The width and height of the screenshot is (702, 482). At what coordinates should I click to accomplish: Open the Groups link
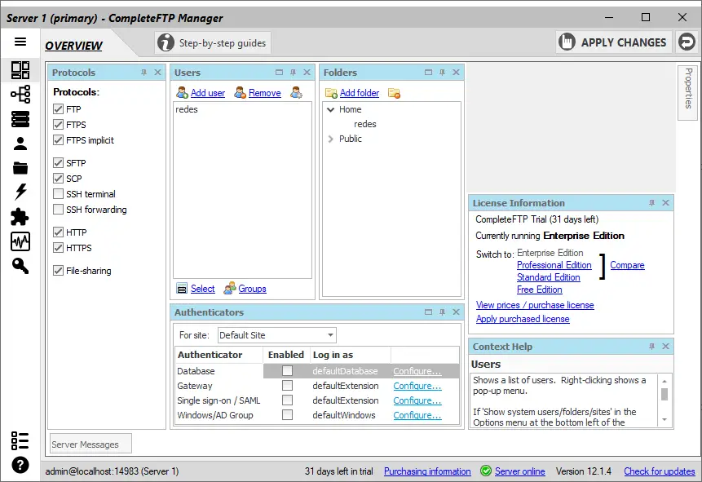(252, 289)
